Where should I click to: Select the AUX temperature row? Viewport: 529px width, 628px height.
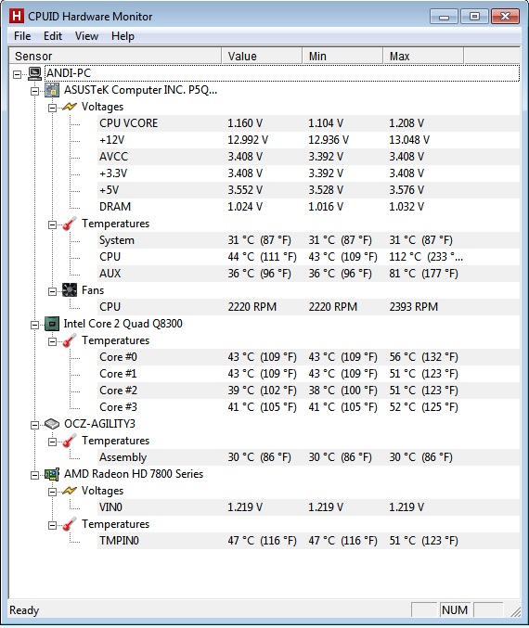point(308,274)
